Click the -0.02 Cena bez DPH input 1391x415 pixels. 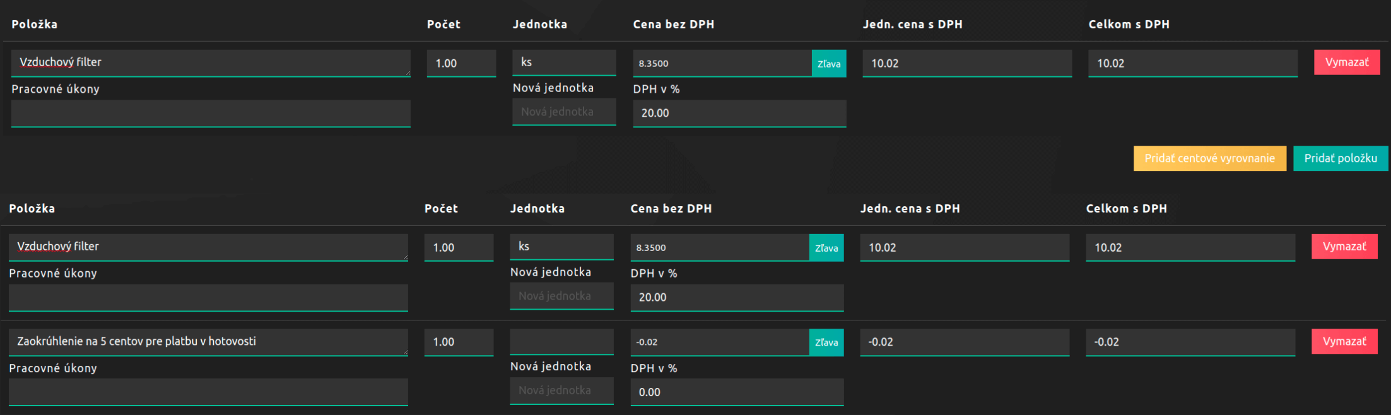[x=720, y=342]
